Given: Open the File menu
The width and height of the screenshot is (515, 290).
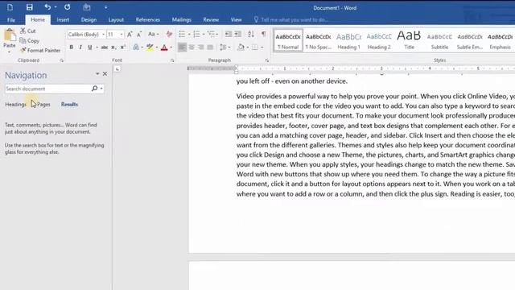Looking at the screenshot, I should click(x=11, y=19).
